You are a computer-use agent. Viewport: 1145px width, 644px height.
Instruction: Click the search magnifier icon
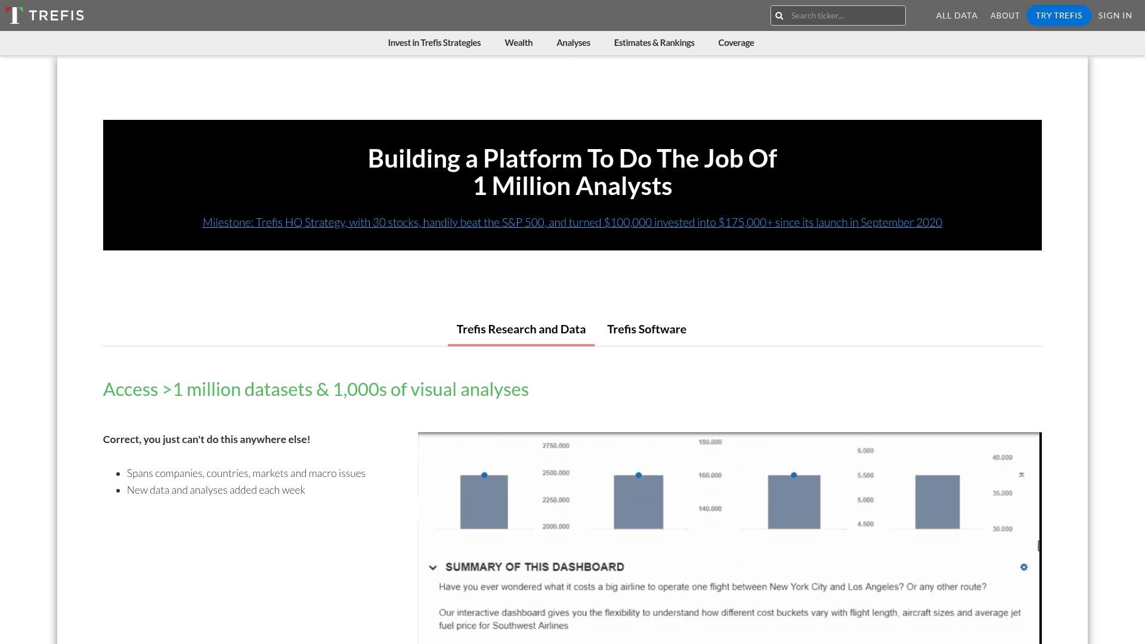tap(779, 15)
